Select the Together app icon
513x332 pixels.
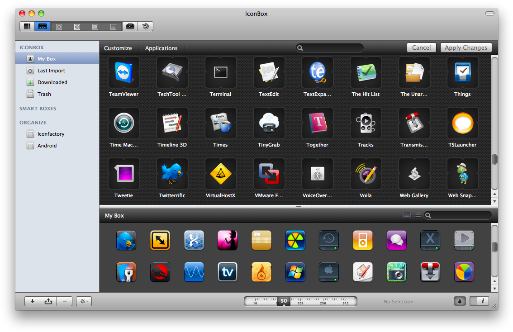[318, 123]
